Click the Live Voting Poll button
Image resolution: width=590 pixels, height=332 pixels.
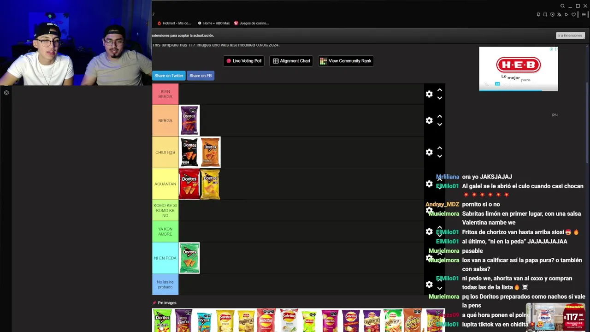click(244, 61)
